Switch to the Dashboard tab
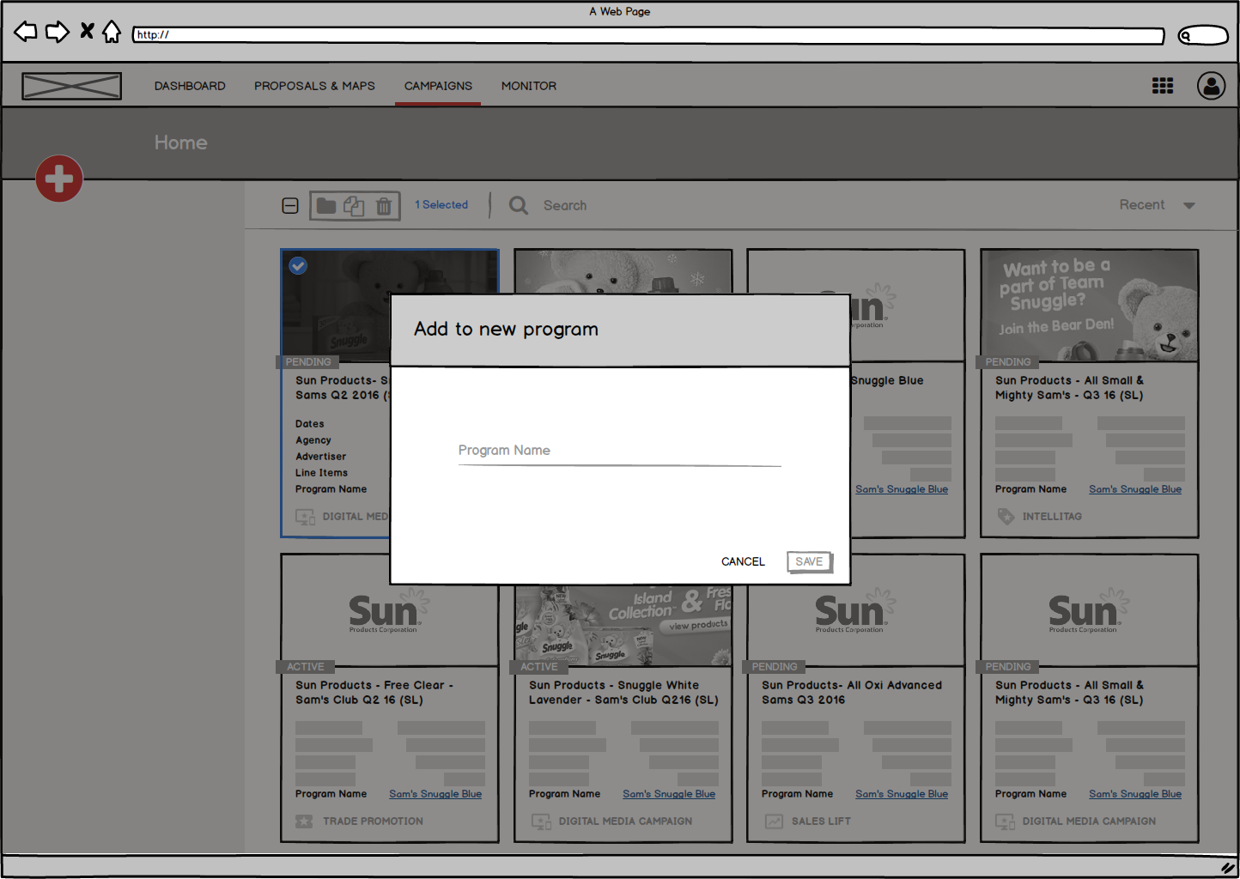The height and width of the screenshot is (879, 1240). 190,86
